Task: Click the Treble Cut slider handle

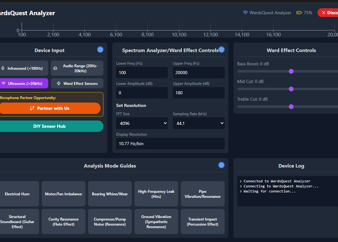Action: 291,106
